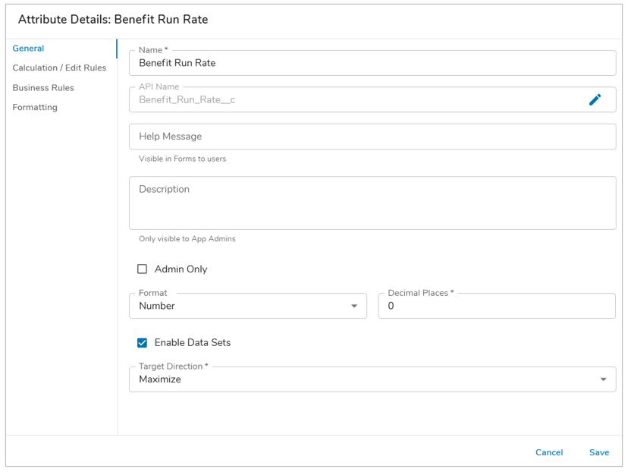Click the 'Enable Data Sets' label text

point(192,343)
